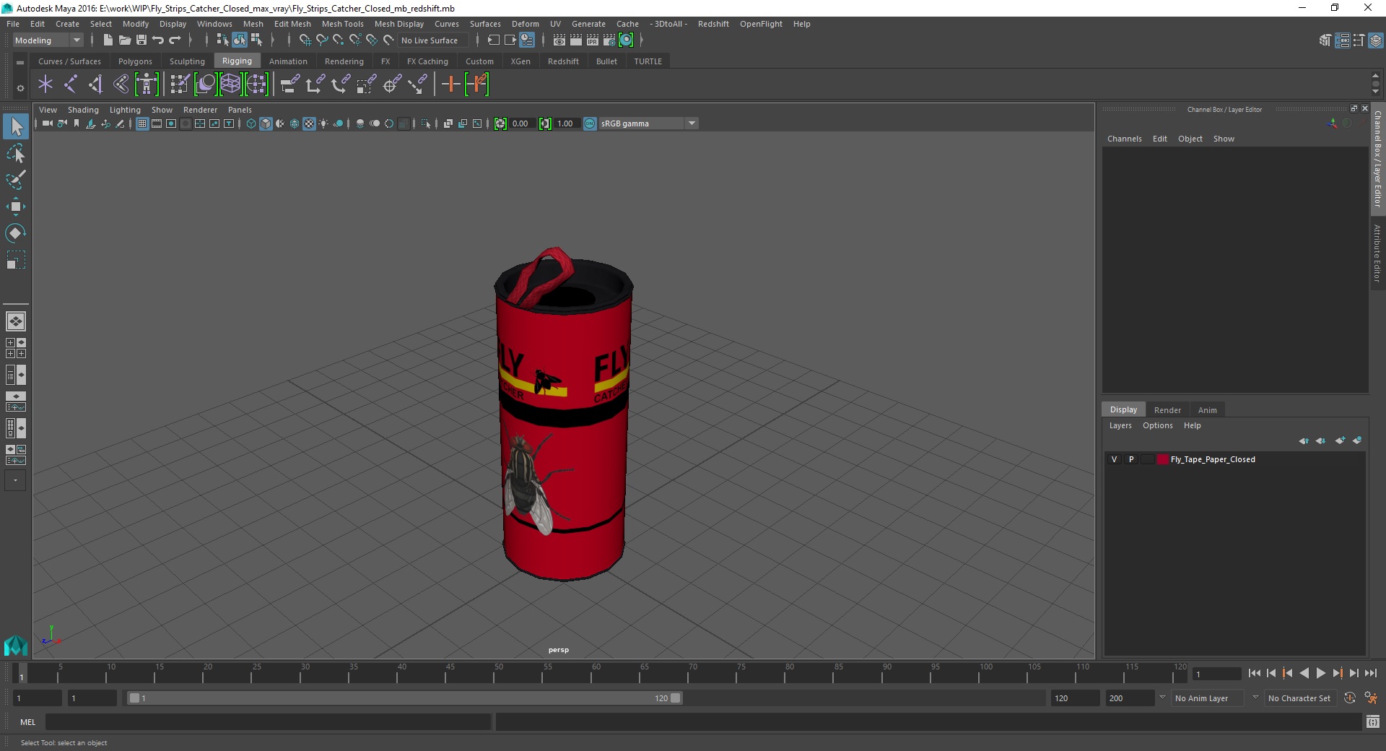Toggle playback P for Fly_Tape_Paper_Closed layer

1131,459
